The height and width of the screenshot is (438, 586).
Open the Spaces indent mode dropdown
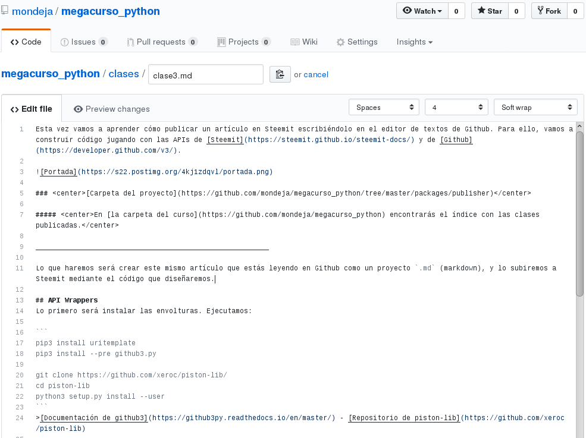click(384, 107)
